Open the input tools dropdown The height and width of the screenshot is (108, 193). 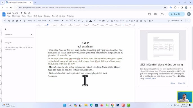pos(151,21)
